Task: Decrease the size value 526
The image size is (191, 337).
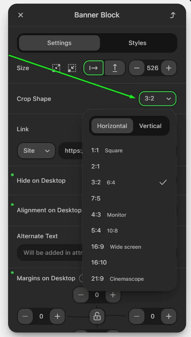Action: coord(137,68)
